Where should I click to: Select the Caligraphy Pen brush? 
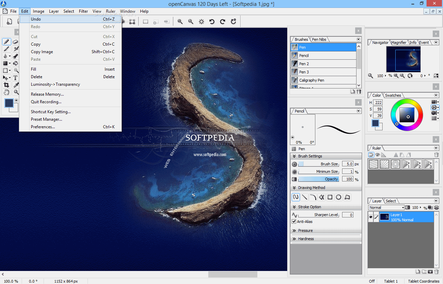tap(324, 80)
